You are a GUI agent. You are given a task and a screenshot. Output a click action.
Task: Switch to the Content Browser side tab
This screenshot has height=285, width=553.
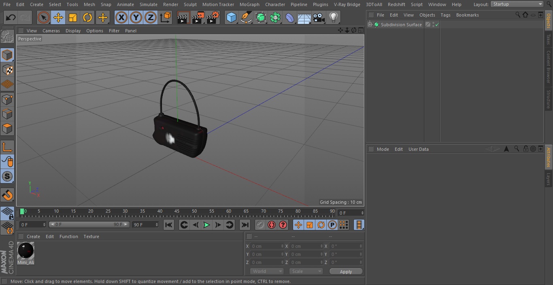point(549,67)
